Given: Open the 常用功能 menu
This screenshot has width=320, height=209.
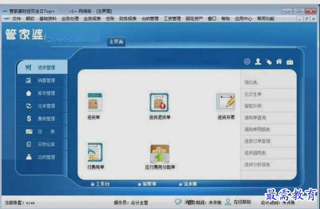Looking at the screenshot, I should [x=266, y=19].
